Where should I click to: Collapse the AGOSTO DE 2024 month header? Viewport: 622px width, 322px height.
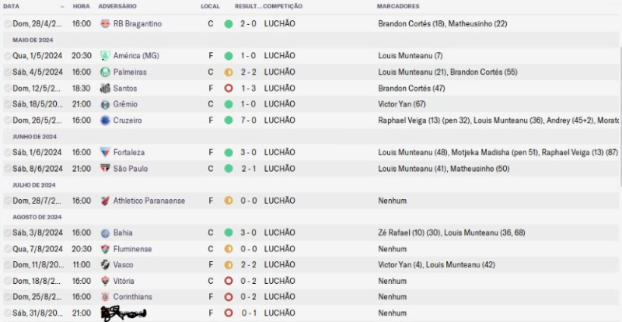(x=36, y=217)
